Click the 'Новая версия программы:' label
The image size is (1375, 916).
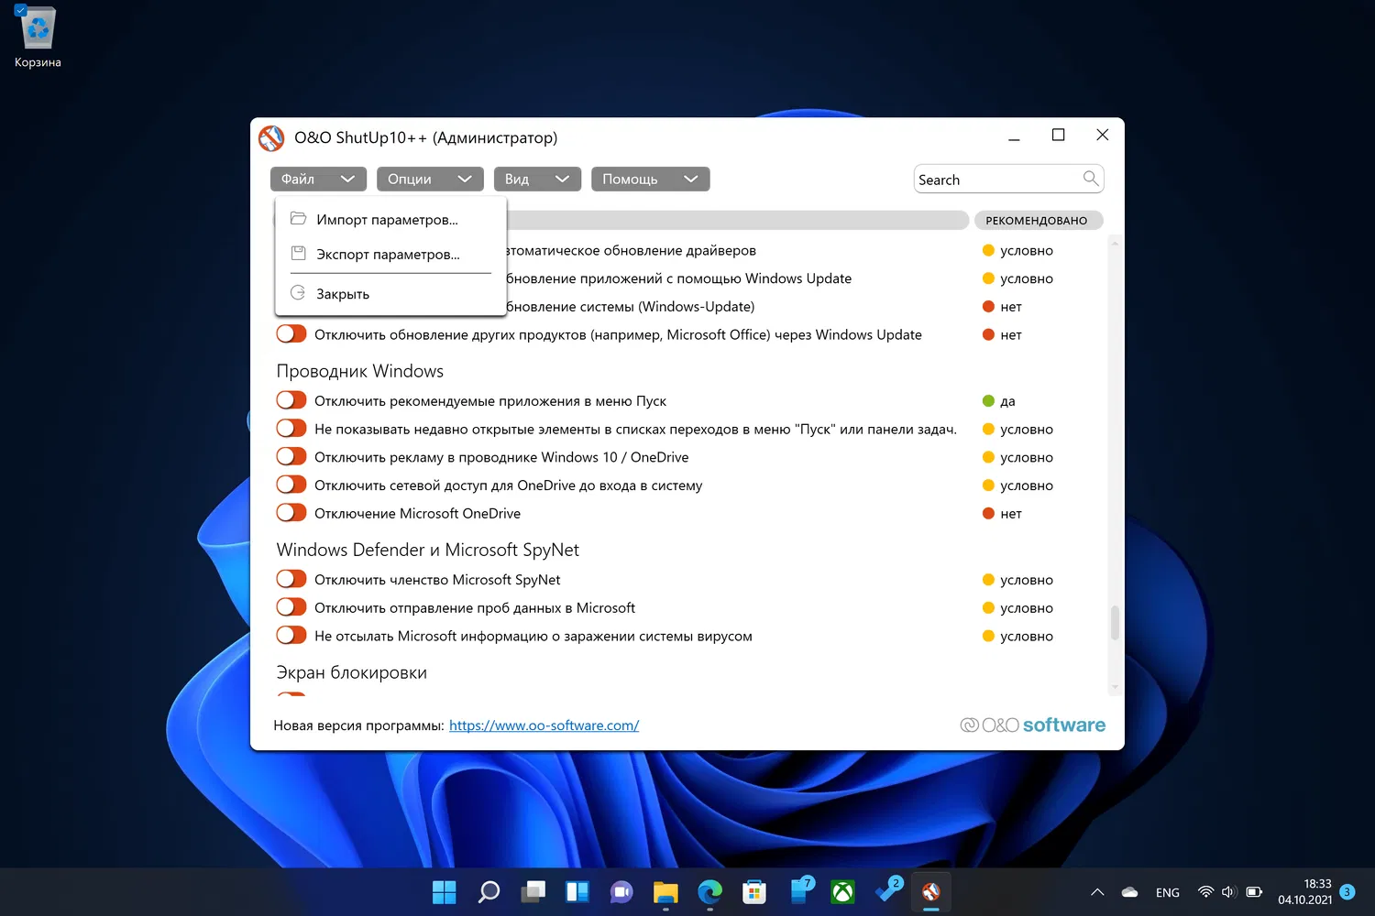[x=358, y=725]
